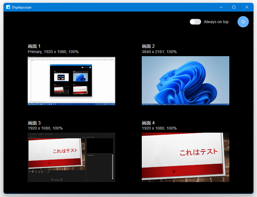Image resolution: width=257 pixels, height=197 pixels.
Task: Close the Displayscope window
Action: pos(247,7)
